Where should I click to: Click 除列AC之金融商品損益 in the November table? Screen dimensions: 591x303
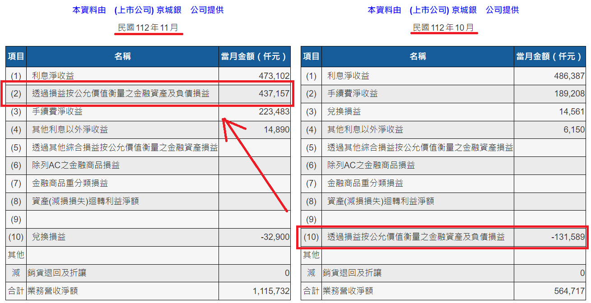pyautogui.click(x=76, y=165)
